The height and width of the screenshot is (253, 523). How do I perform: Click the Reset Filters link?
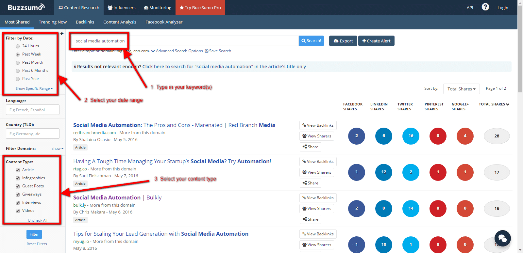coord(37,244)
